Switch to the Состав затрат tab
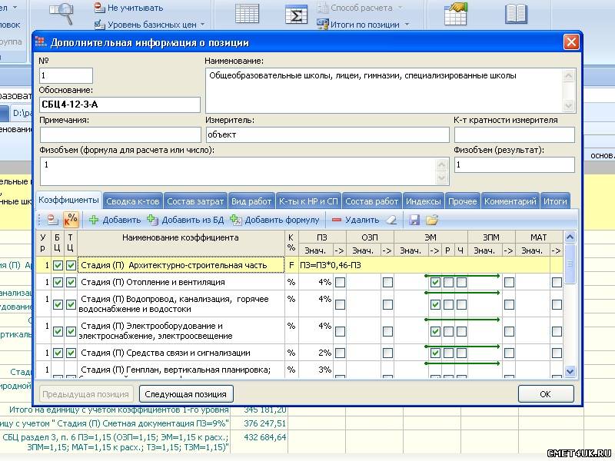Screen dimensions: 615x461 pos(196,201)
